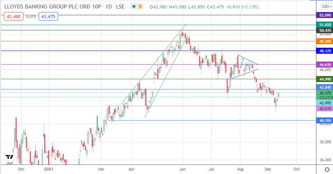Click the Oct label on time axis
The width and height of the screenshot is (333, 174).
click(297, 169)
